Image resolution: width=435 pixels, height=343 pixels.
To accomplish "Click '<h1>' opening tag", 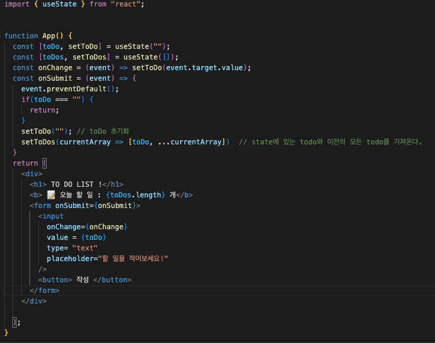I will pyautogui.click(x=38, y=184).
